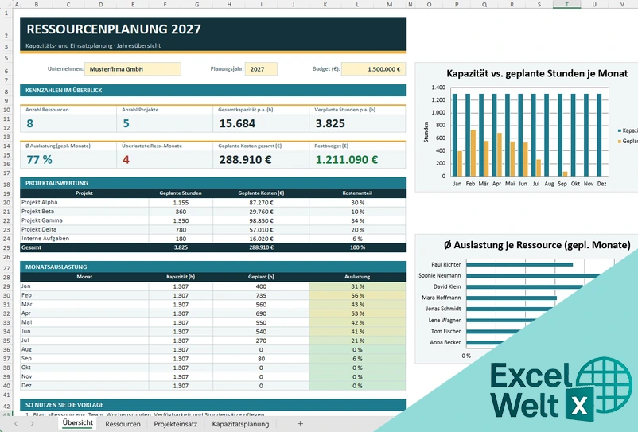638x432 pixels.
Task: Select the 98.850 € cost cell
Action: [x=261, y=220]
